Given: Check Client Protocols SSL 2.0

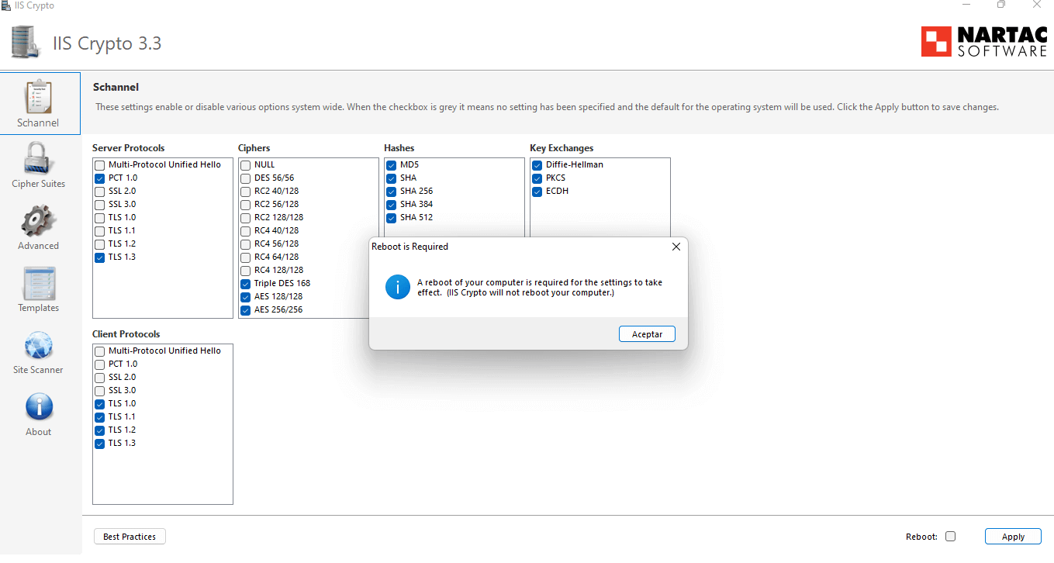Looking at the screenshot, I should tap(99, 378).
